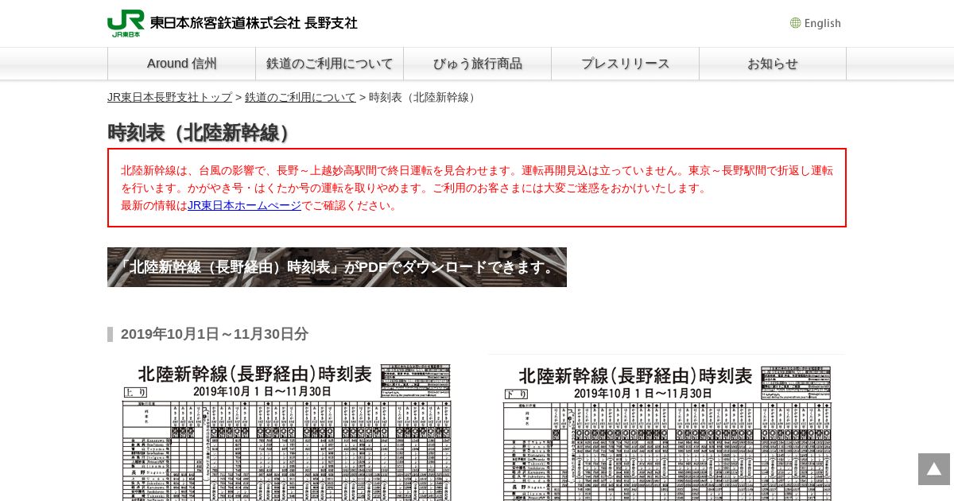Open the JR東日本ホームページ link in the notice
954x501 pixels.
point(245,205)
